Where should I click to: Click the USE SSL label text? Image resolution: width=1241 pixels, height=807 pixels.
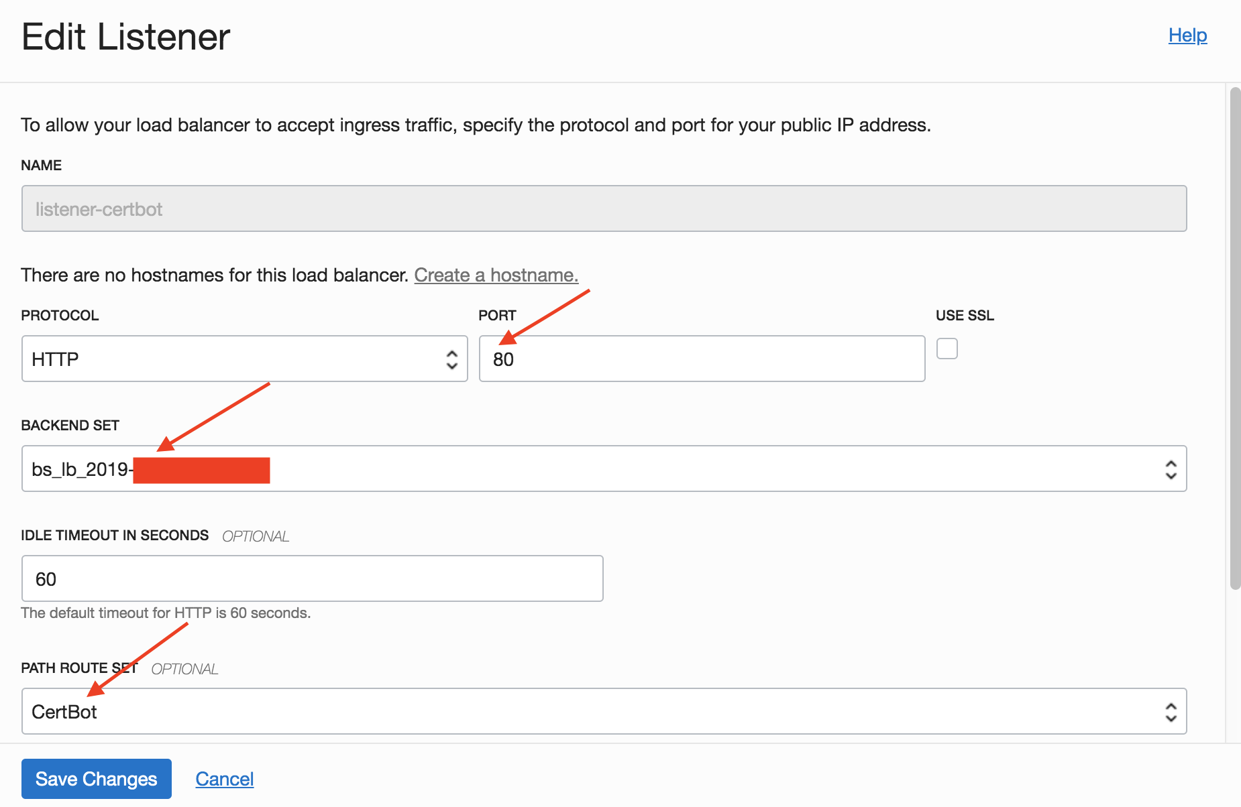coord(964,316)
